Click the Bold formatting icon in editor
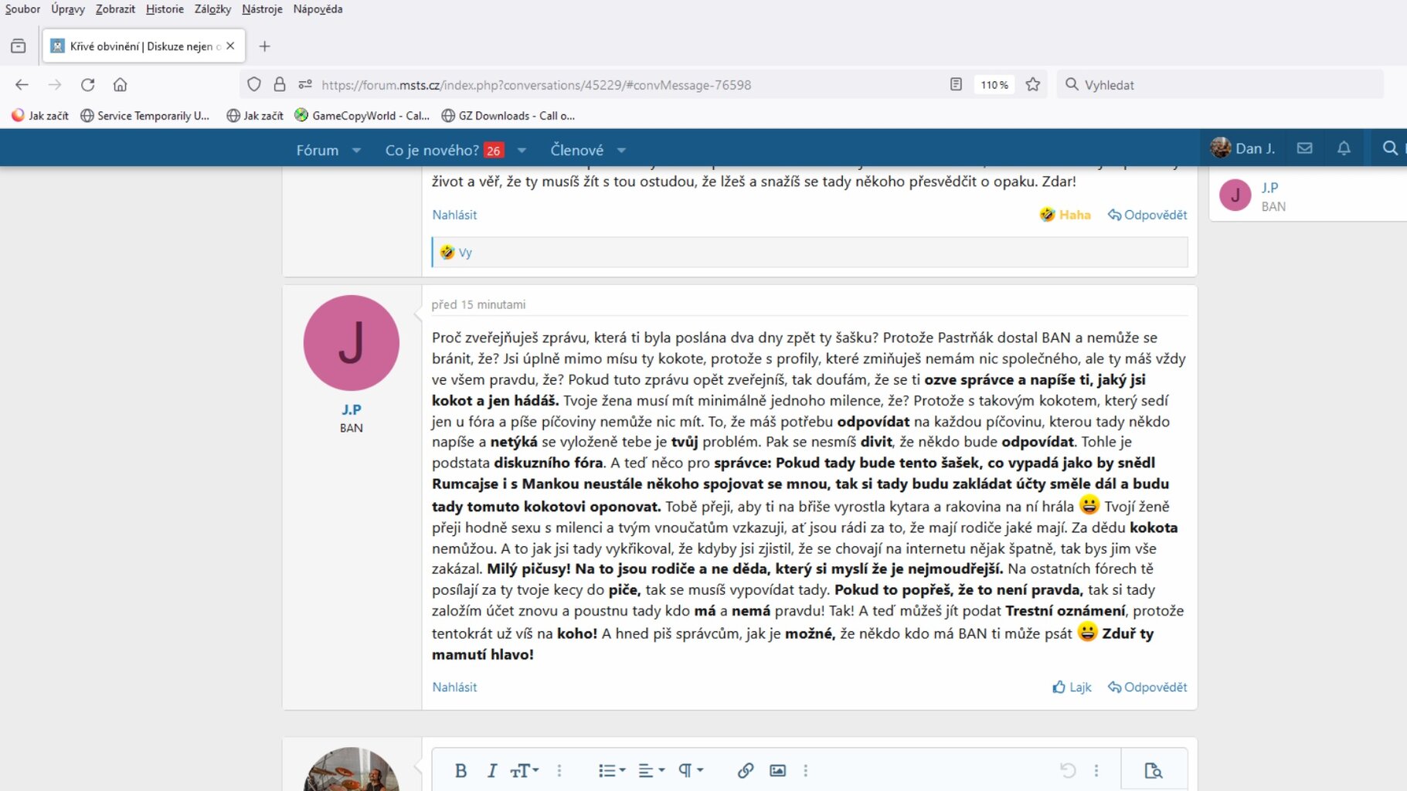The image size is (1407, 791). (461, 770)
